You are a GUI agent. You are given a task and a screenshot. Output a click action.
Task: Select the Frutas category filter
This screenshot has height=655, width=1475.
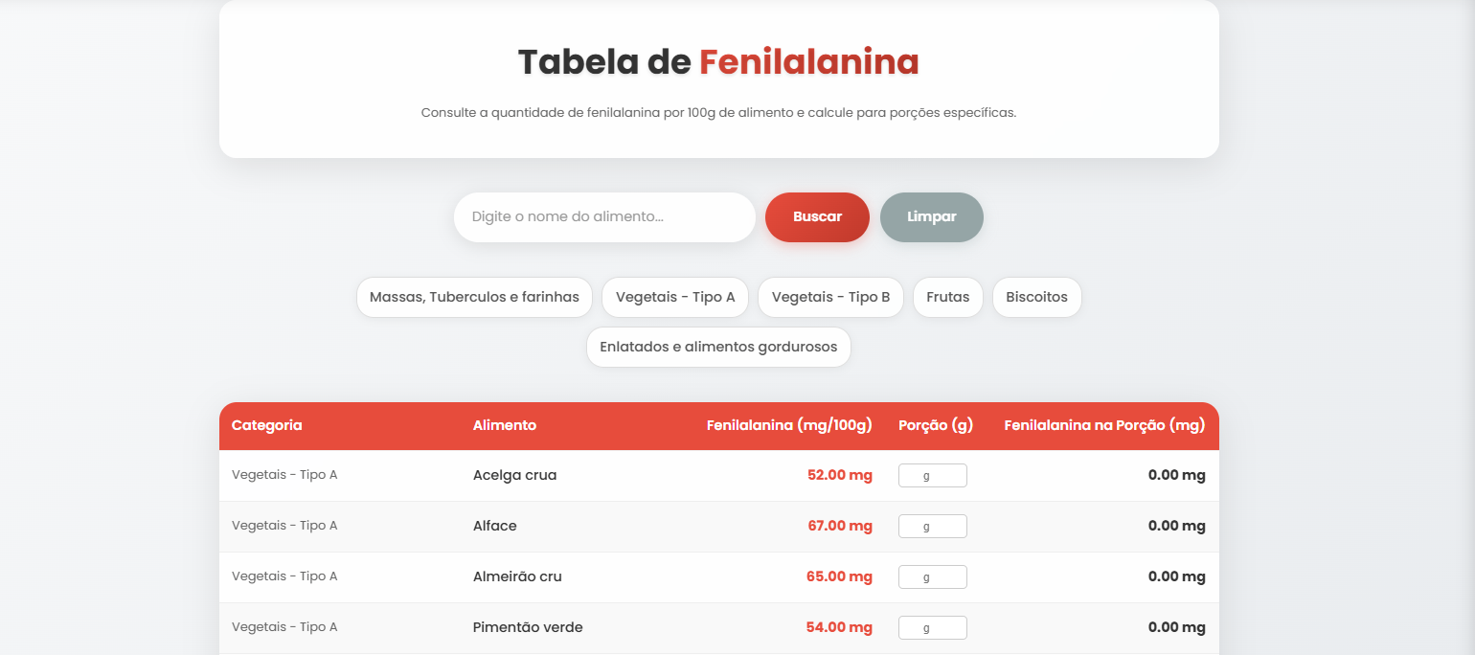click(x=947, y=297)
